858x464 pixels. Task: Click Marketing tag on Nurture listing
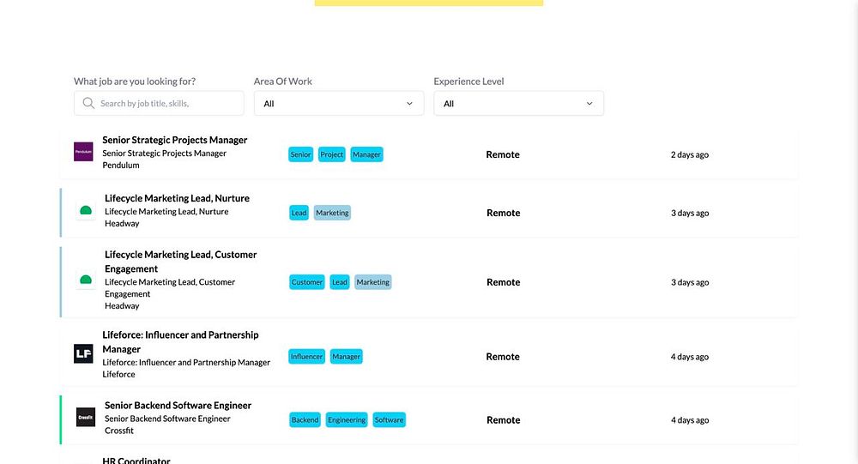pyautogui.click(x=332, y=213)
